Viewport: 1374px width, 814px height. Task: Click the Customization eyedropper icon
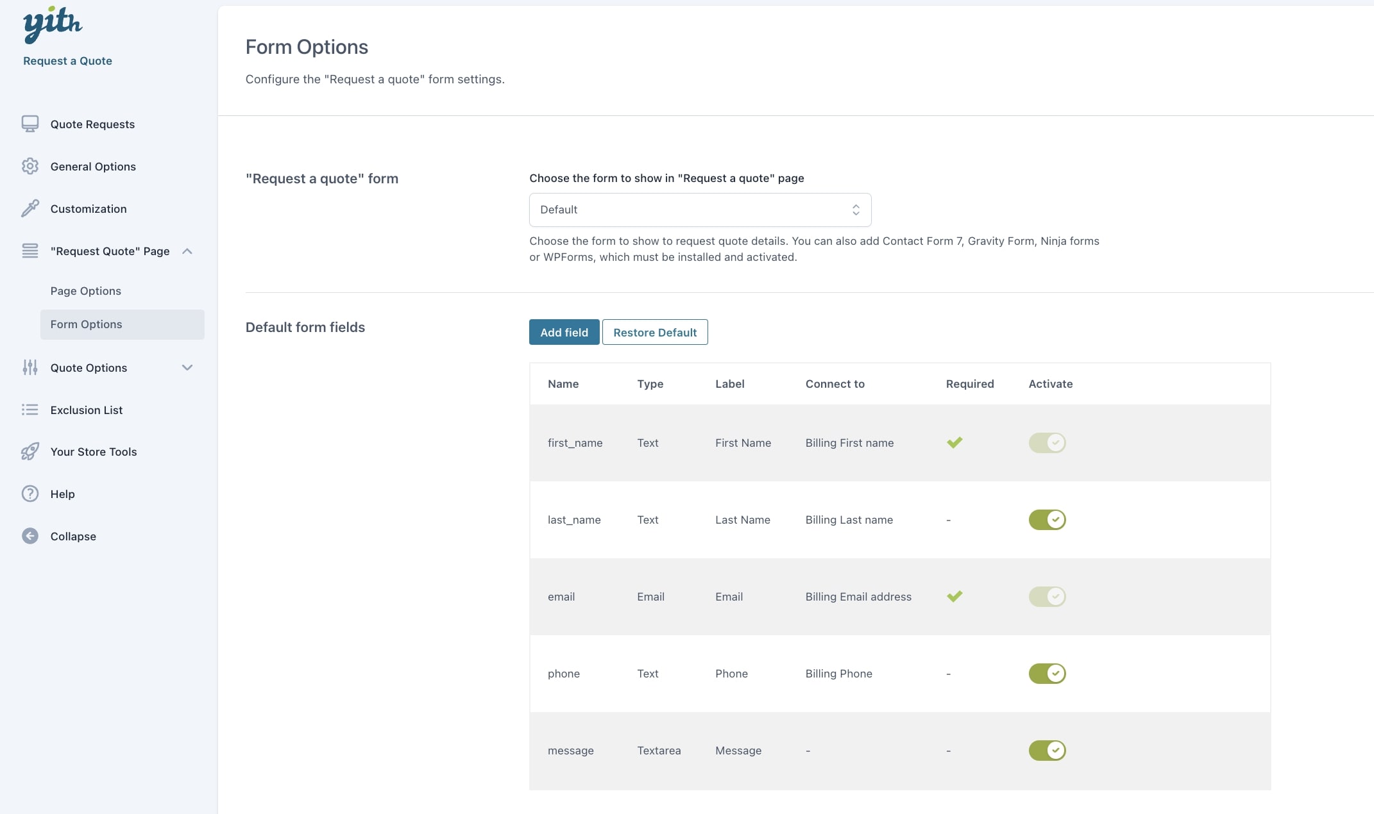(x=30, y=208)
